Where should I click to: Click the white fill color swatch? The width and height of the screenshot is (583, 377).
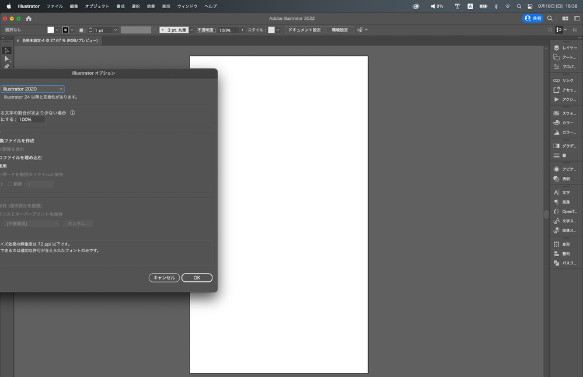51,30
